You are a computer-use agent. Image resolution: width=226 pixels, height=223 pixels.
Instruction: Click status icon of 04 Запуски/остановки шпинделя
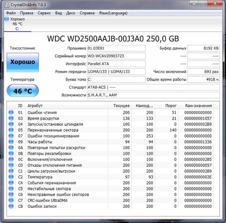coord(11,124)
